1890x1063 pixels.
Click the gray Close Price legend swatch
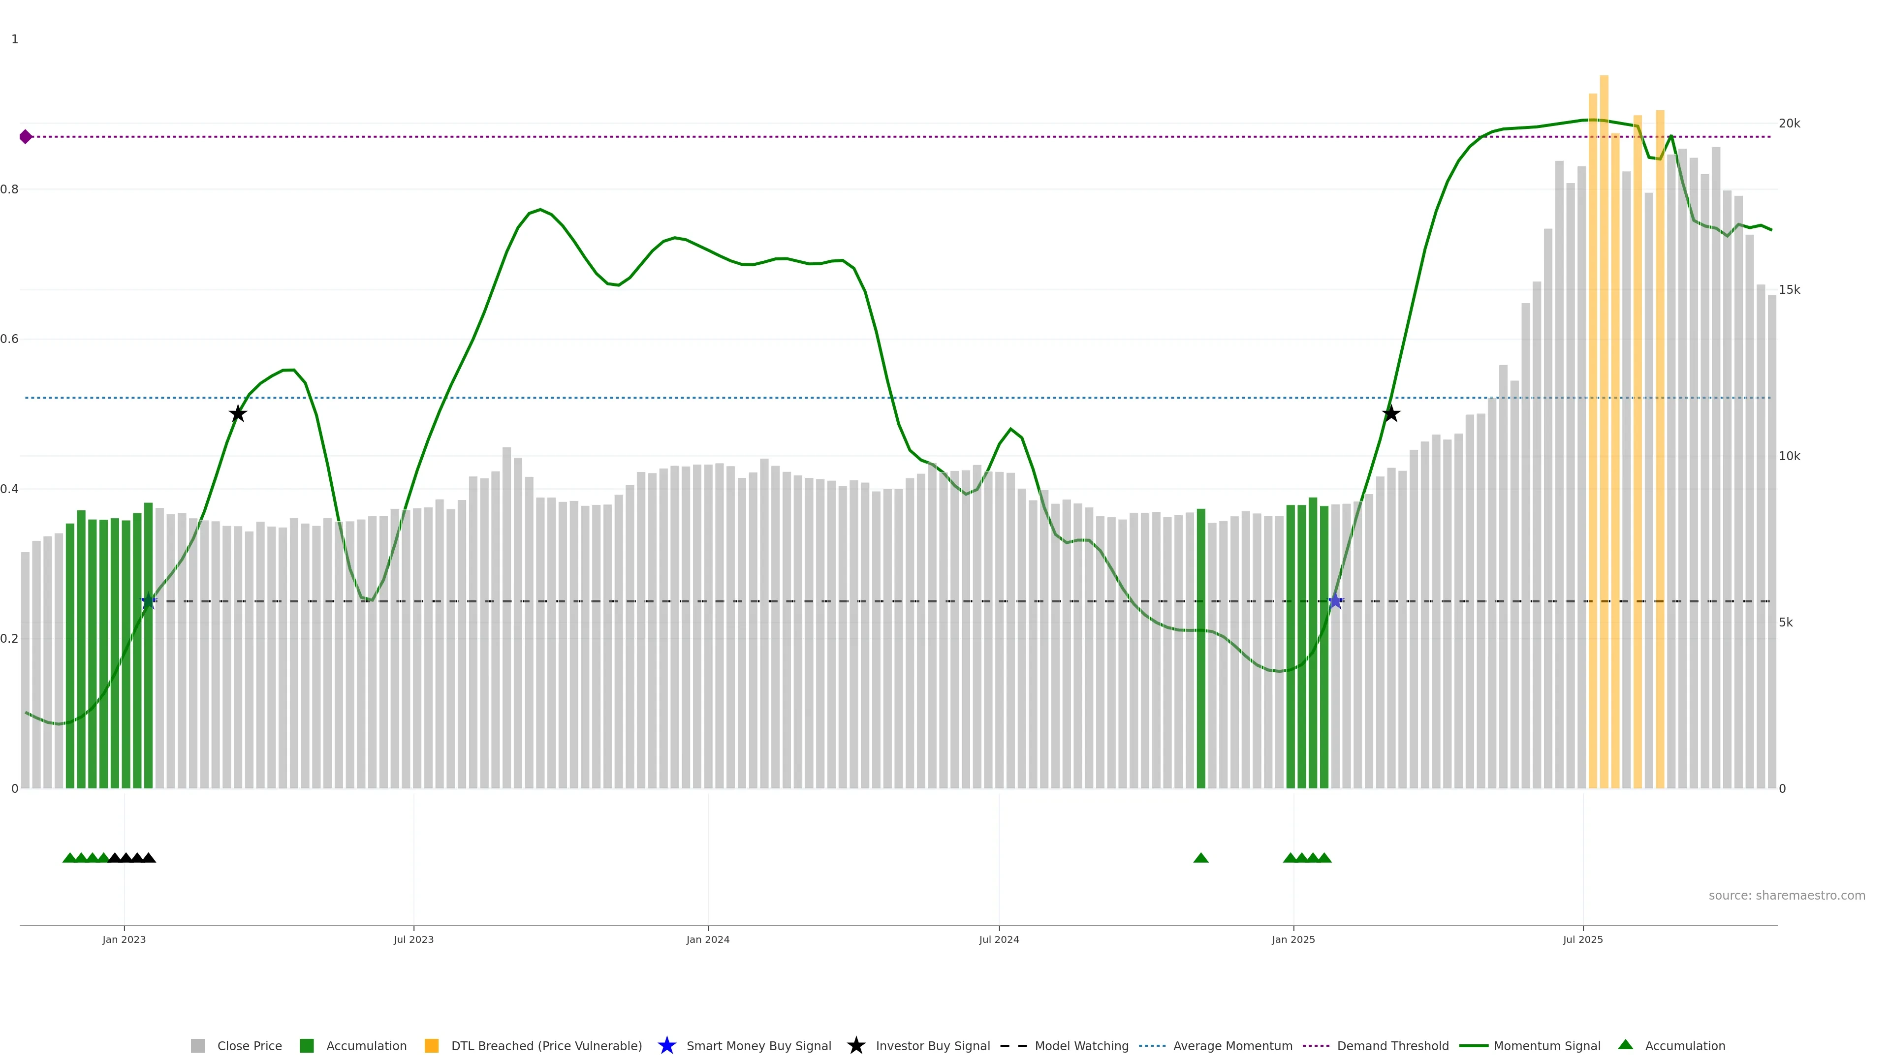point(197,1046)
